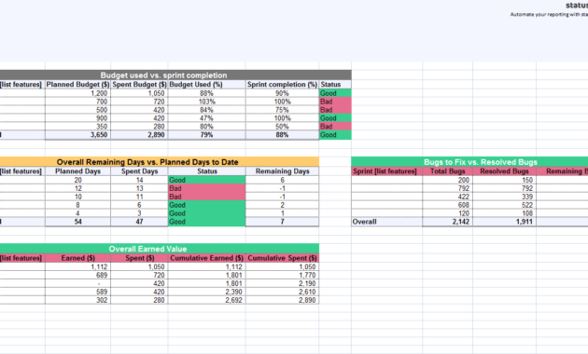The width and height of the screenshot is (588, 354).
Task: Select the cumulative spent cell 2,610
Action: (x=282, y=292)
